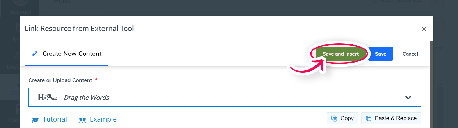Cancel the content creation

(410, 54)
